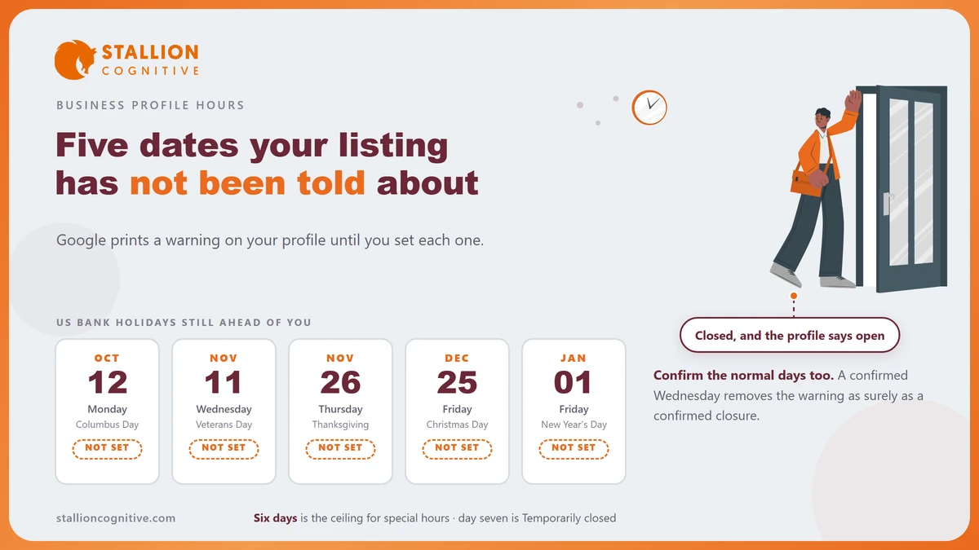Click the orange clock icon

click(x=649, y=108)
